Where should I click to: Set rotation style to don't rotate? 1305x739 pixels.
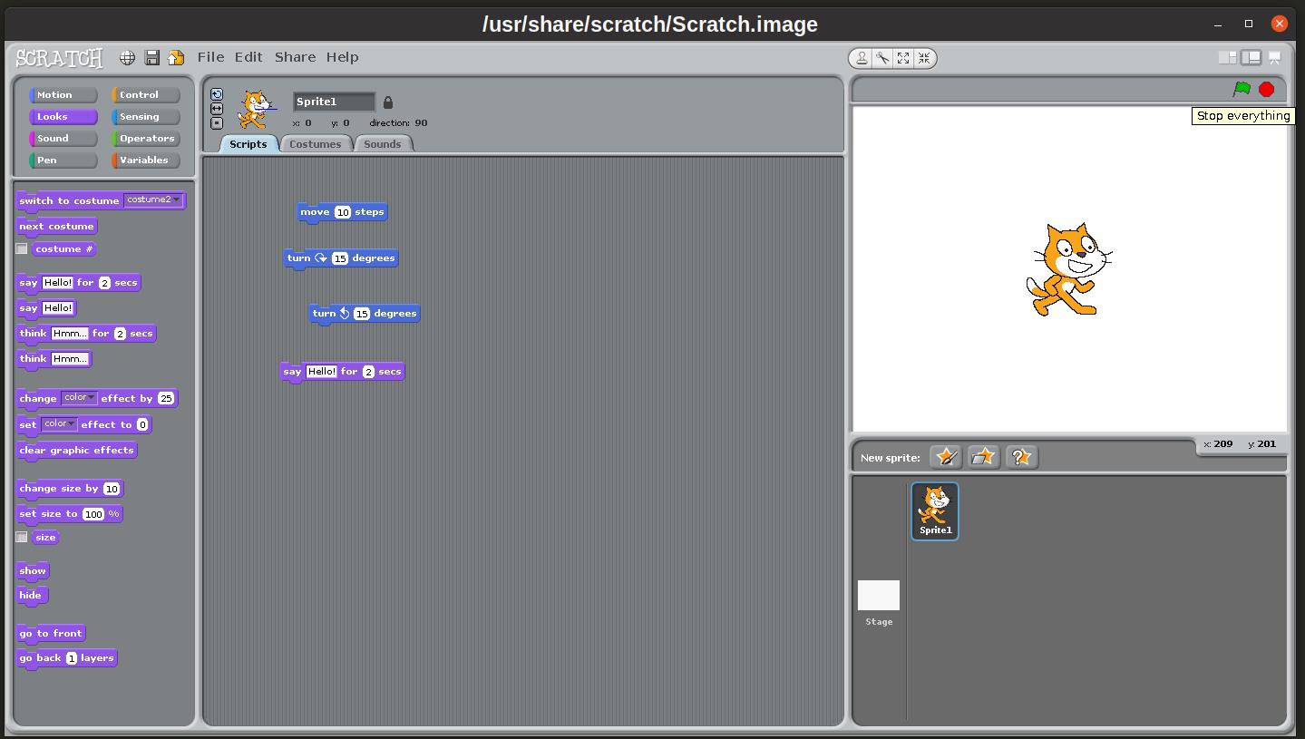[217, 123]
